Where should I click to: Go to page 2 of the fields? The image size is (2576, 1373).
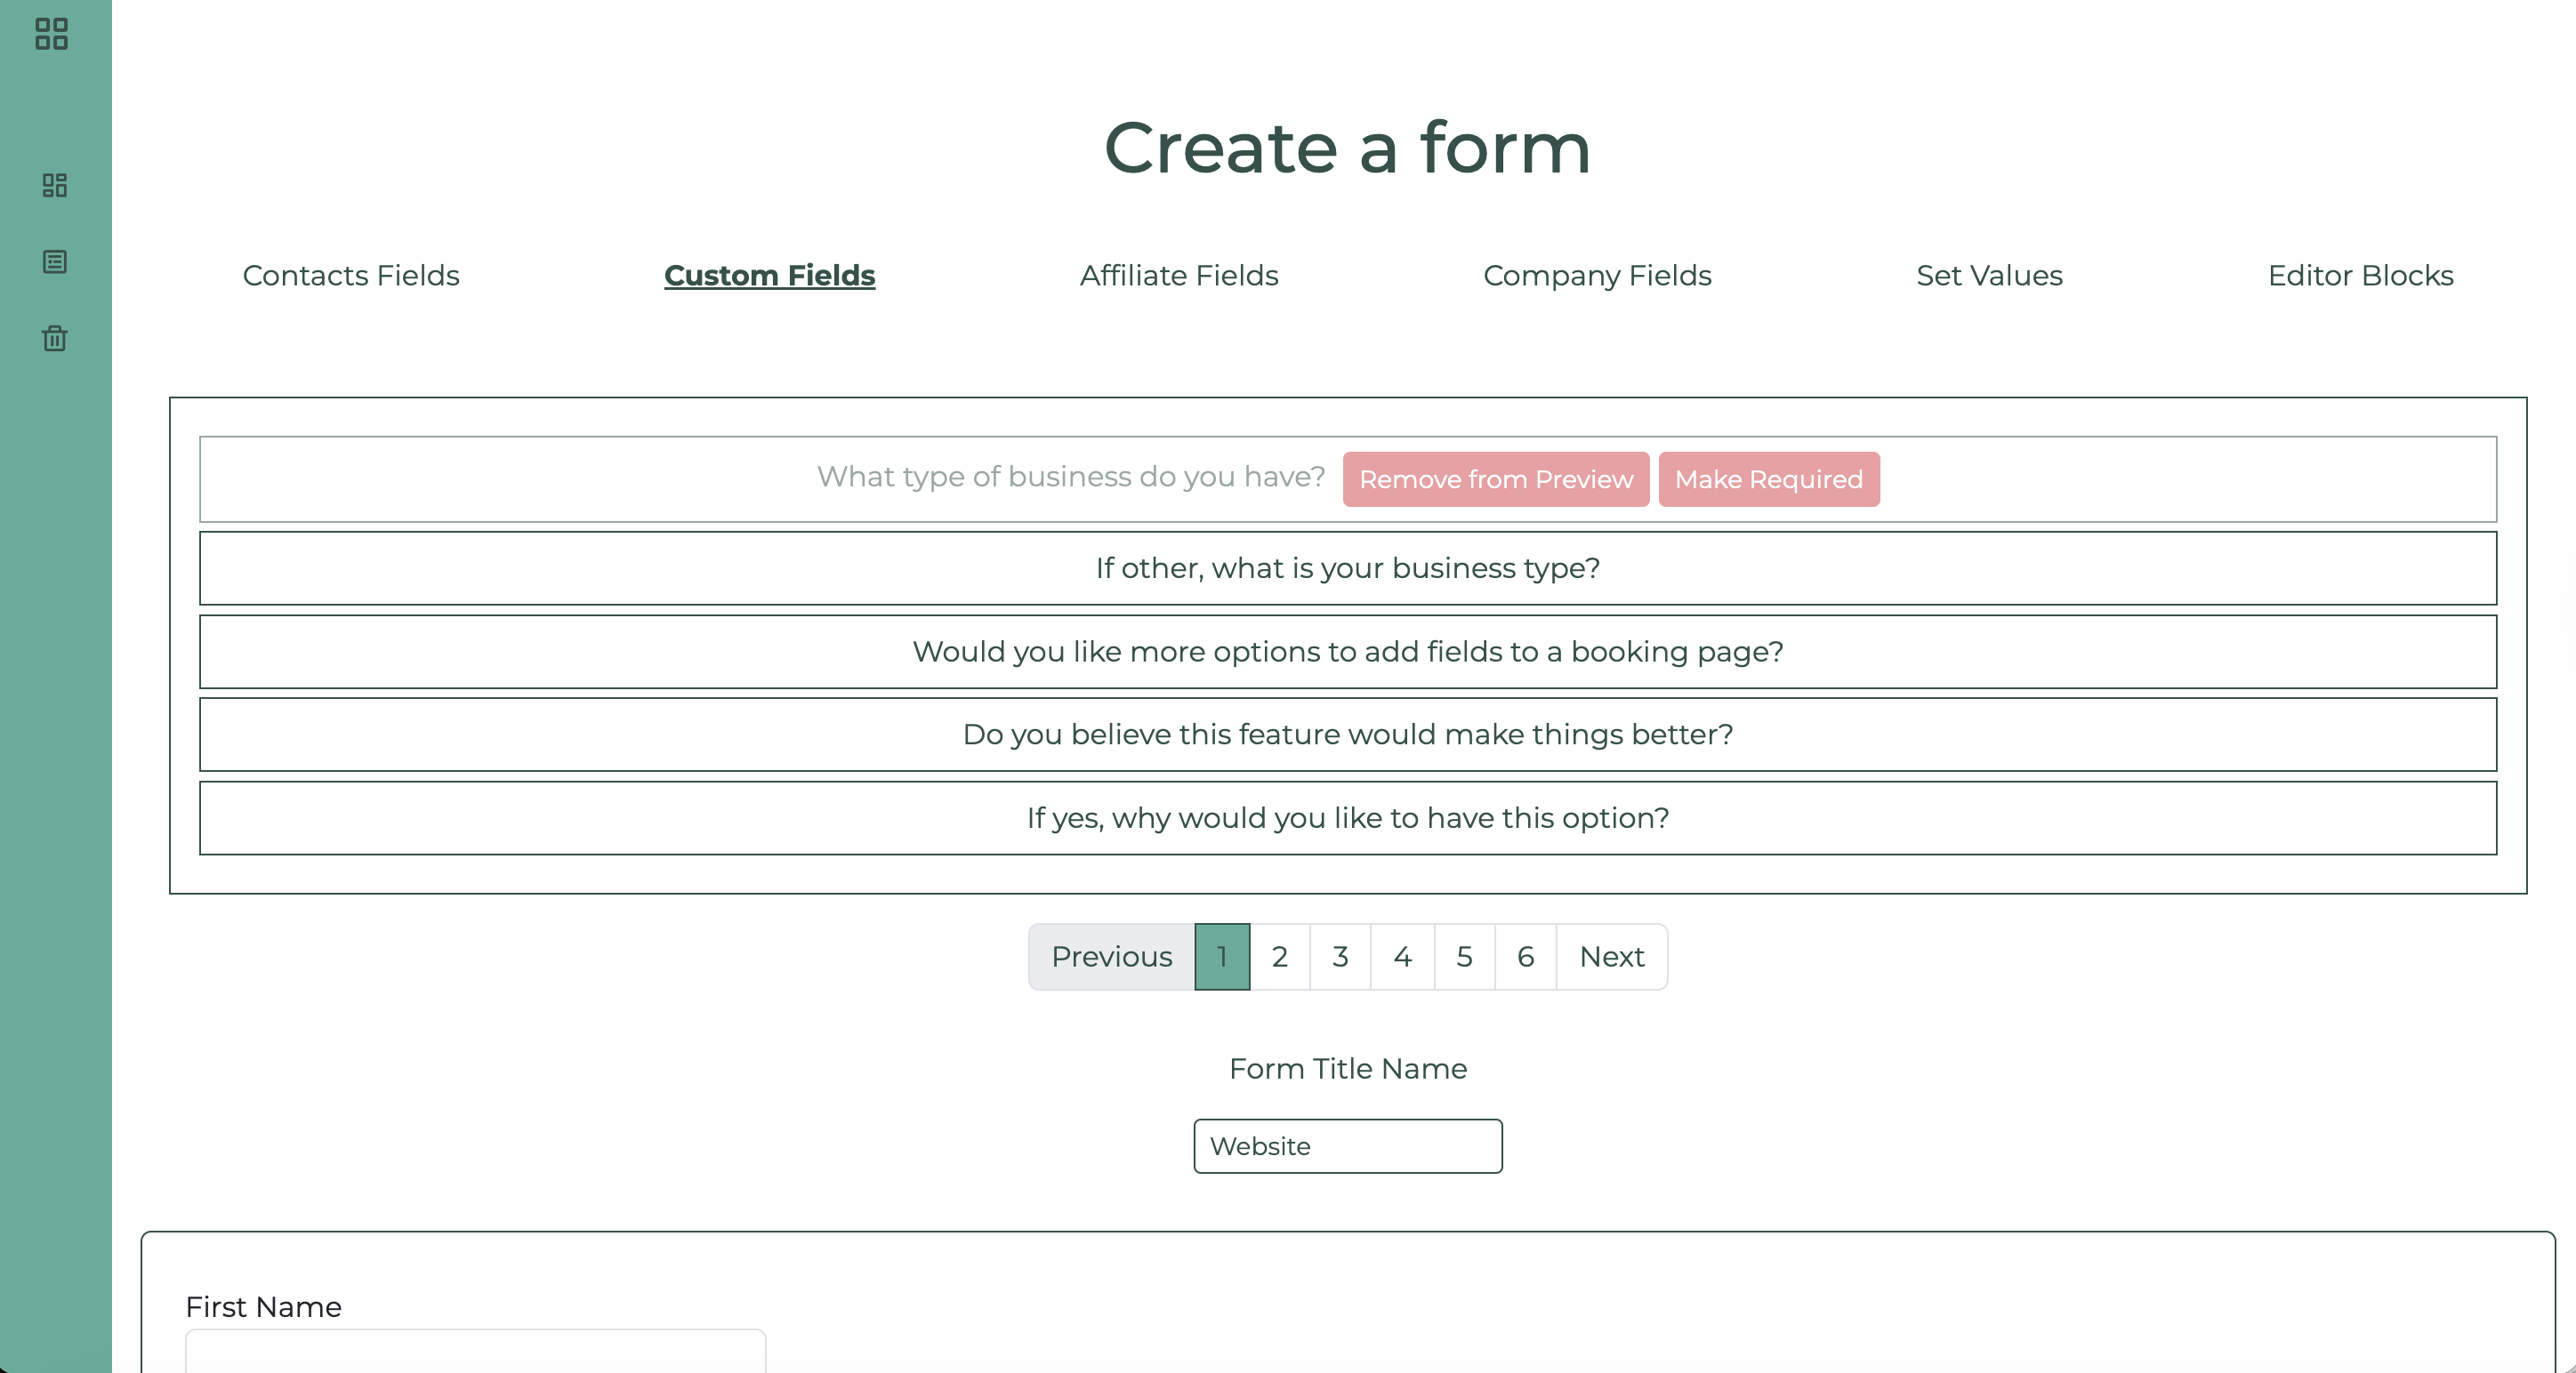tap(1279, 957)
